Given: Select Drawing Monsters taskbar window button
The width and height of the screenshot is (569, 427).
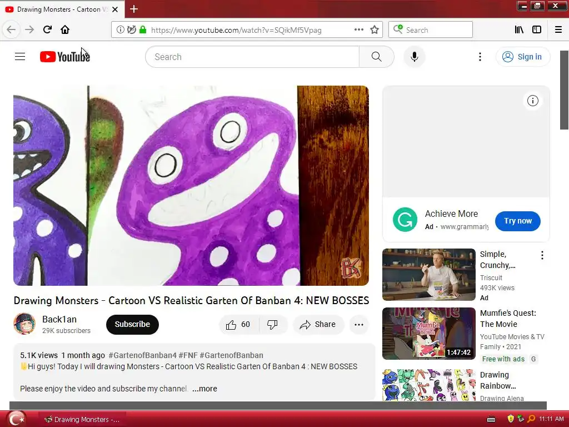Looking at the screenshot, I should click(82, 419).
